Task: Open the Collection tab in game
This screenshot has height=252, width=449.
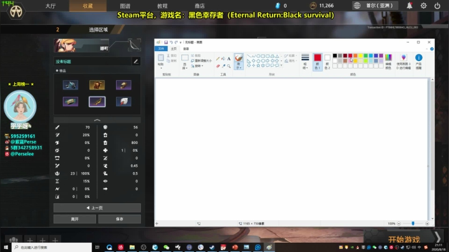Action: 88,6
